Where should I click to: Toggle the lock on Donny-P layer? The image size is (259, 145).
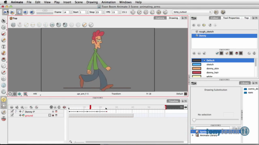[53, 112]
